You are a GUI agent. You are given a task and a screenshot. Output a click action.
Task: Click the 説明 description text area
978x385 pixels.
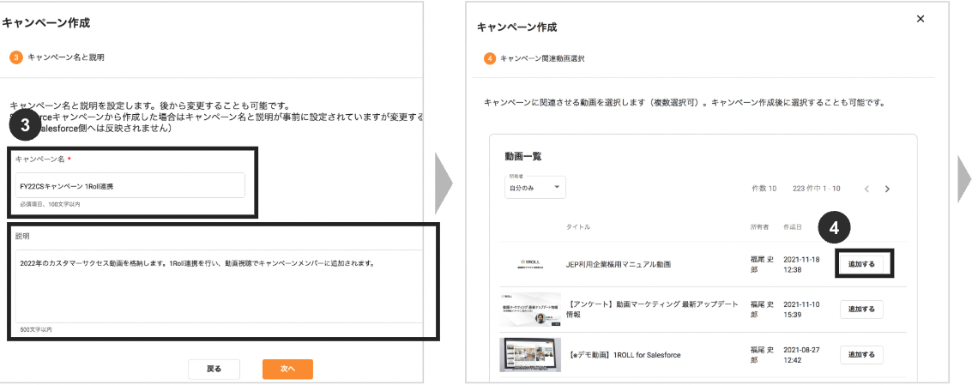(x=220, y=286)
